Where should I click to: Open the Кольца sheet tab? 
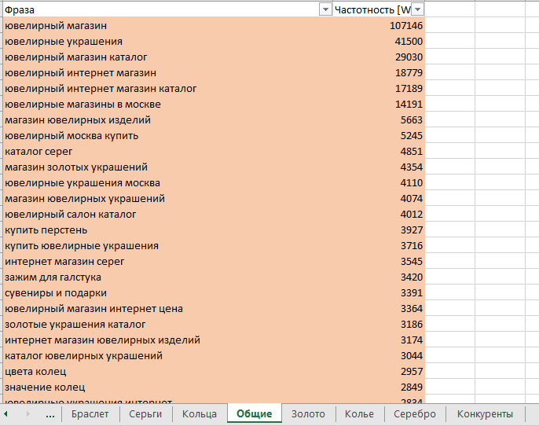point(199,413)
